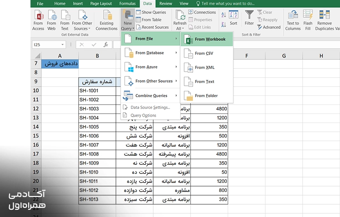Open the File tab

coord(40,4)
